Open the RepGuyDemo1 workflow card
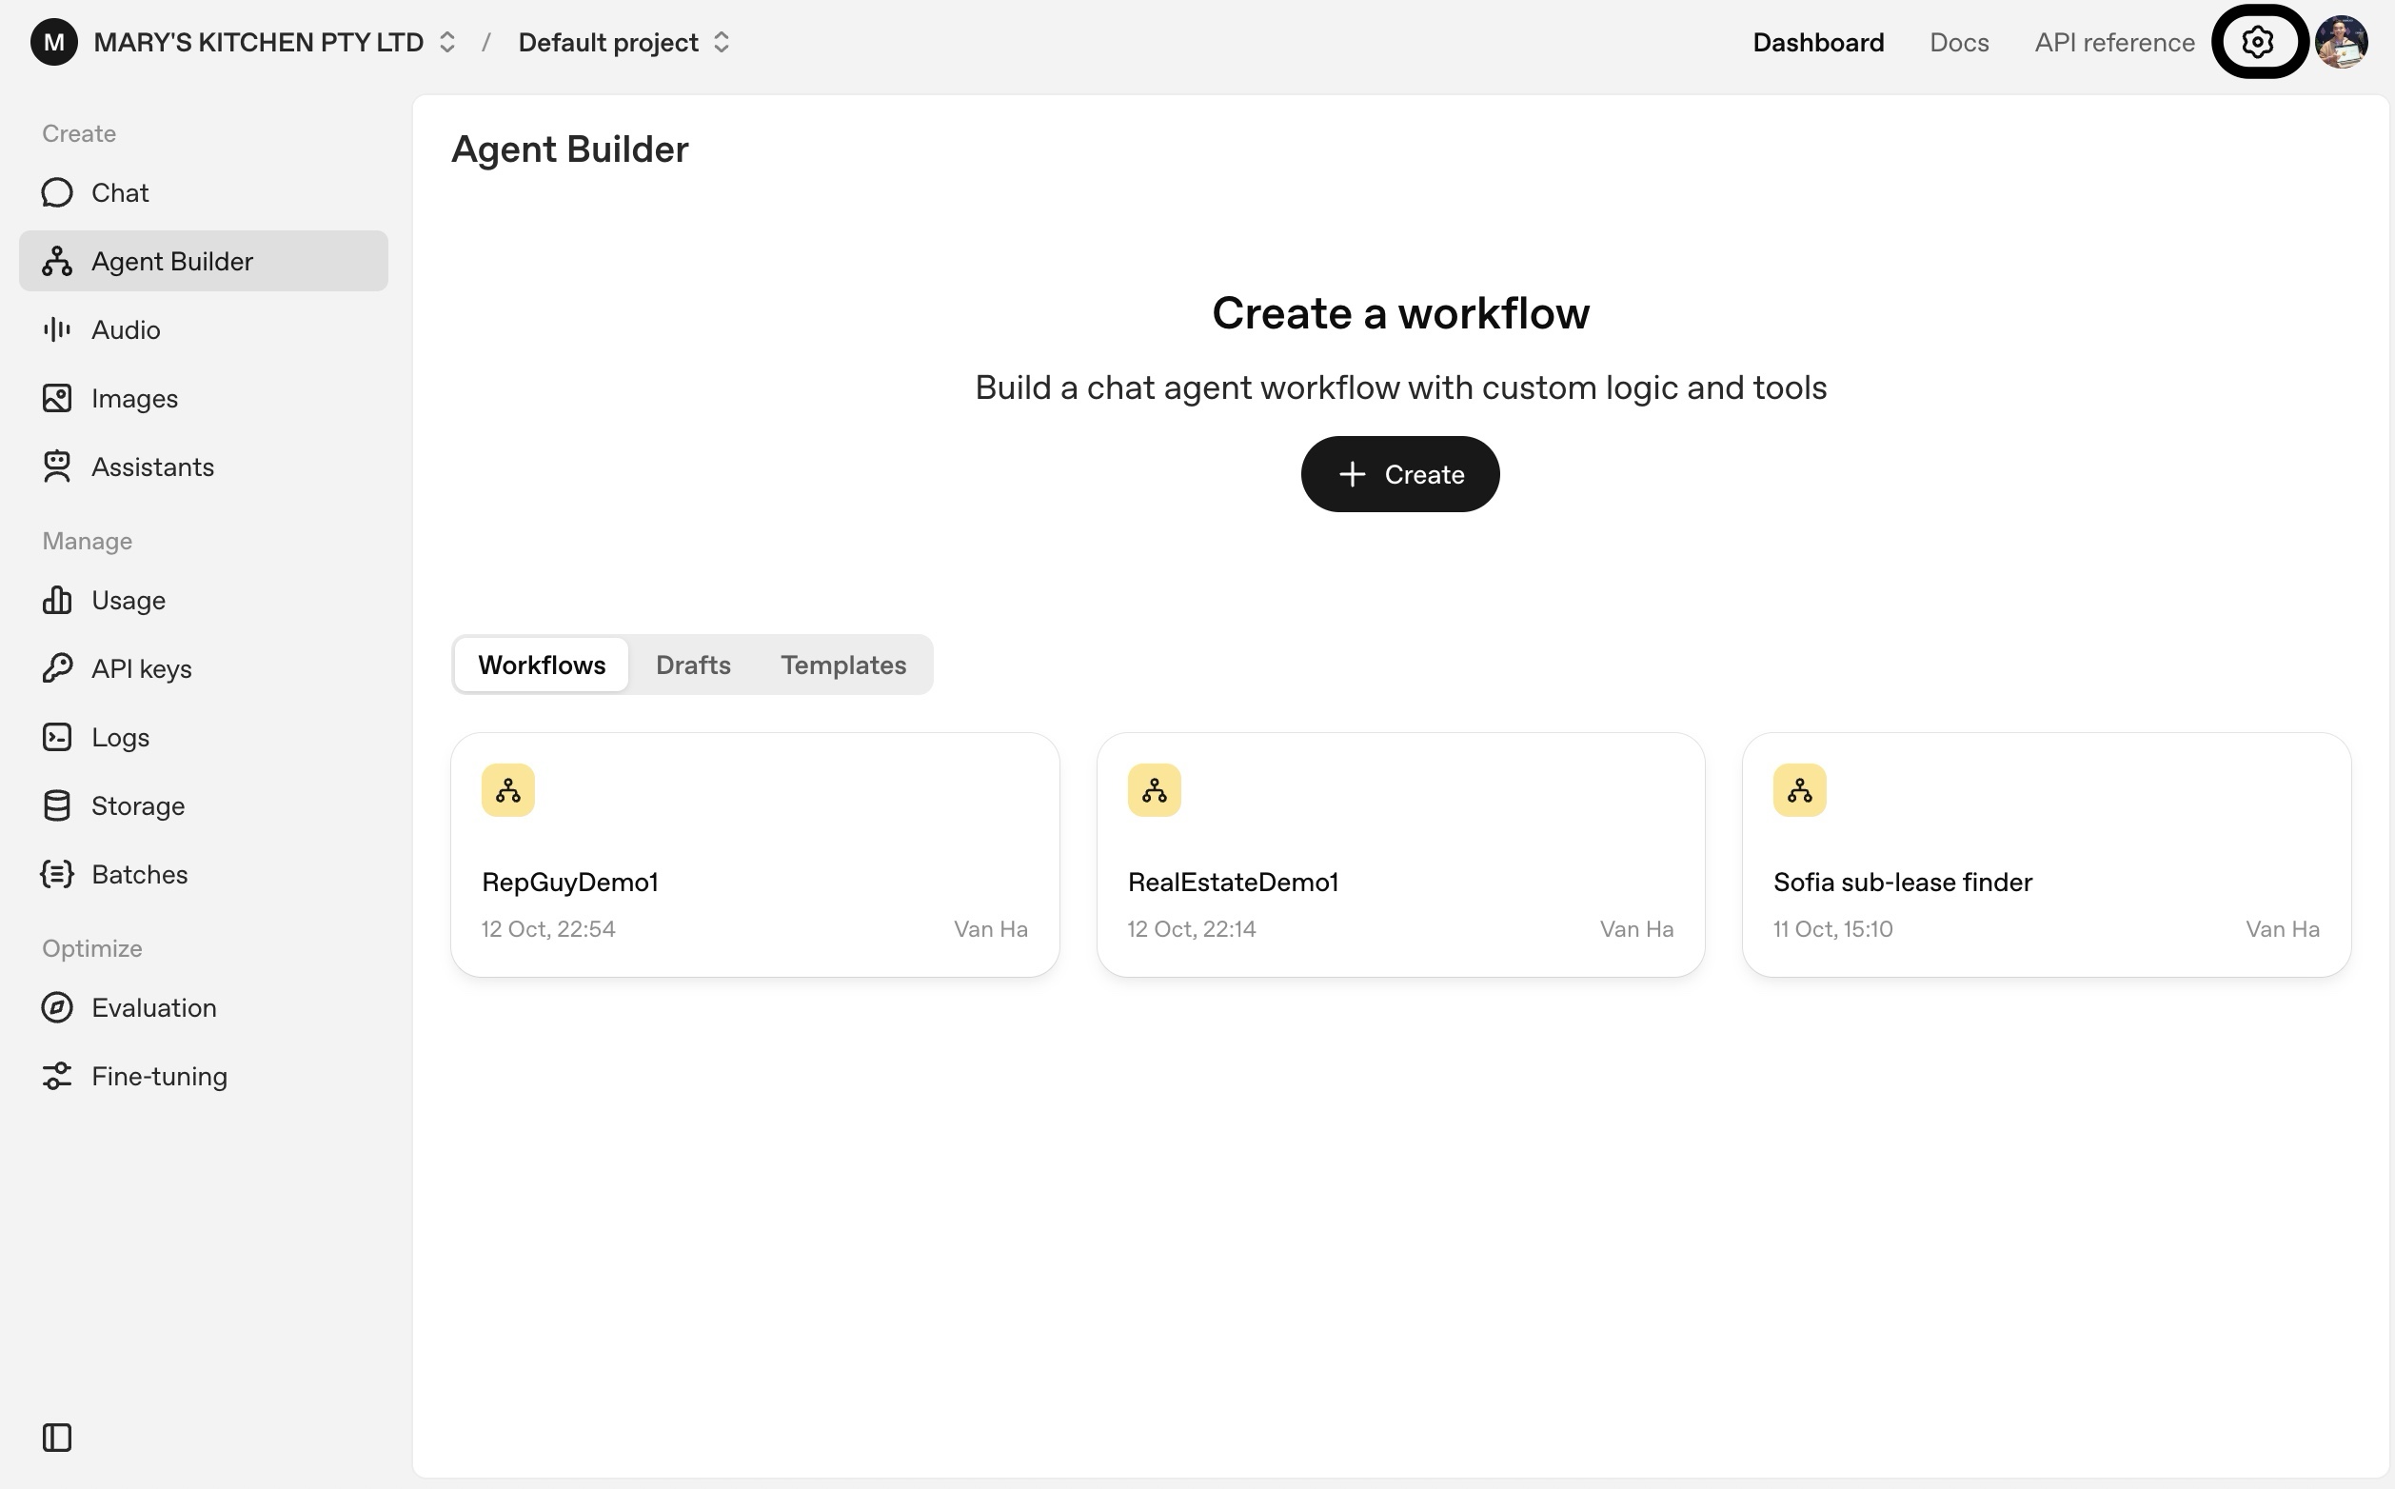This screenshot has height=1489, width=2395. 754,854
